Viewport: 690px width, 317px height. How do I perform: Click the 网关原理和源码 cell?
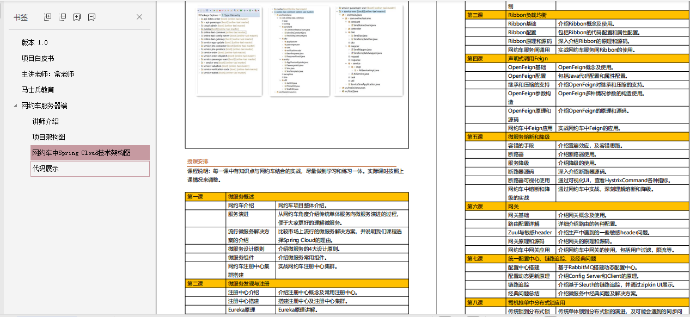(x=531, y=241)
